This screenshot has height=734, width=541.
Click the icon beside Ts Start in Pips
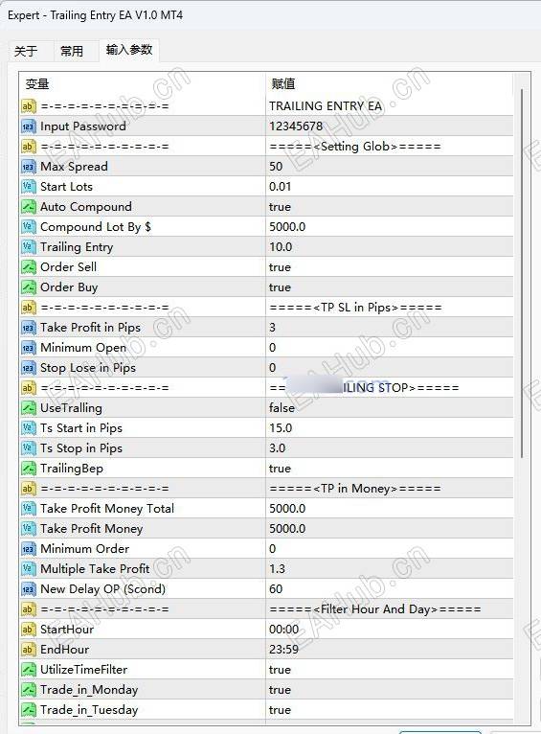[x=29, y=428]
